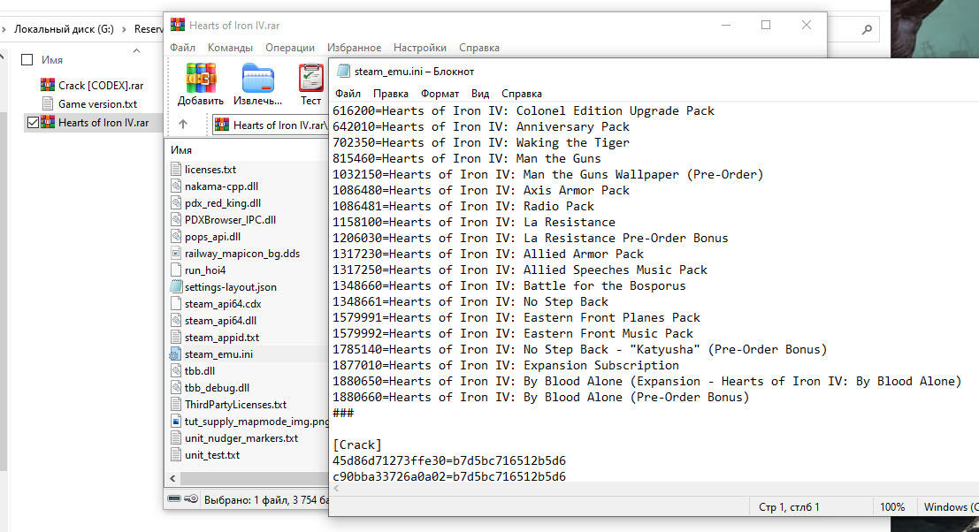Open the Избранное menu in WinRAR
This screenshot has width=979, height=532.
coord(354,48)
